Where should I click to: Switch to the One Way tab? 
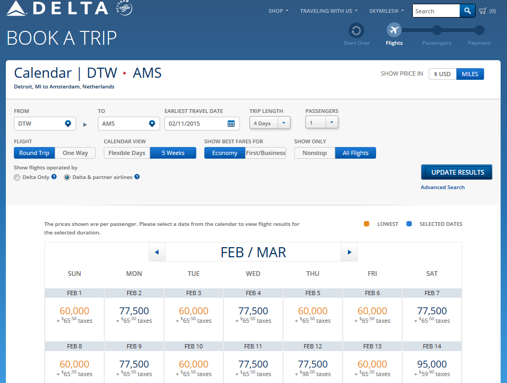(74, 152)
